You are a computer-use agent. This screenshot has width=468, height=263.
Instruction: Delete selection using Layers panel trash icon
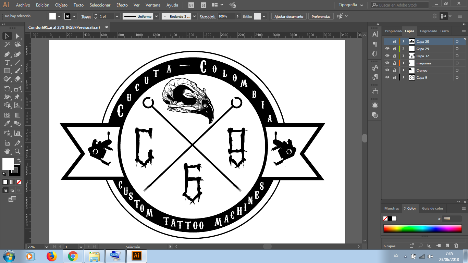point(456,246)
